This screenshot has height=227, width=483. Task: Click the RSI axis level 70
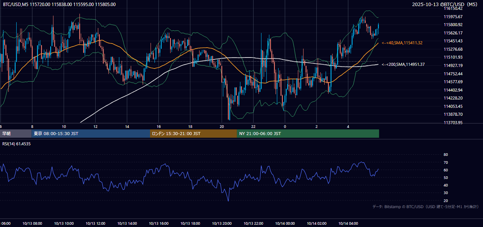[446, 162]
